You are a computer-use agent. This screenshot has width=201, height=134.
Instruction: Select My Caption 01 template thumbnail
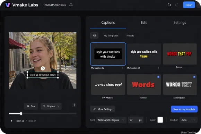tap(144, 54)
